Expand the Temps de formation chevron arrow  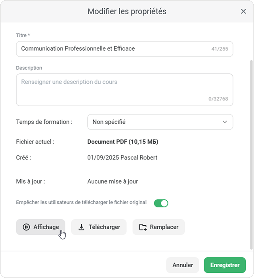tap(225, 122)
